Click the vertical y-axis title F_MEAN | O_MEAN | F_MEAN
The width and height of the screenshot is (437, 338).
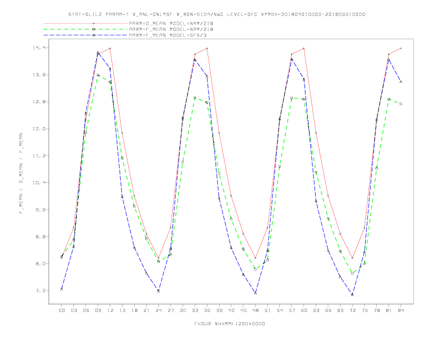click(21, 173)
